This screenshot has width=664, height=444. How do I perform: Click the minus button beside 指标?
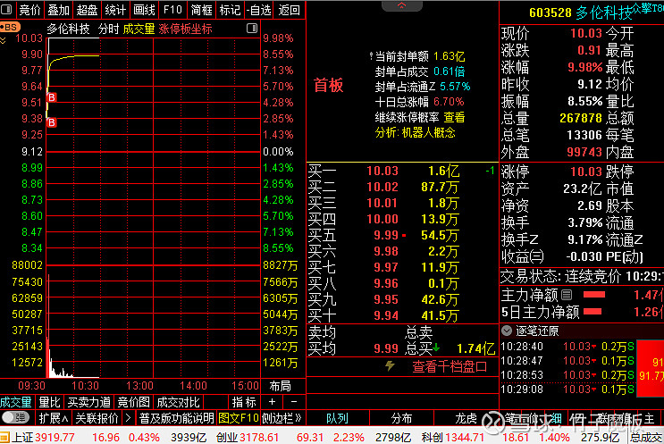coord(294,402)
